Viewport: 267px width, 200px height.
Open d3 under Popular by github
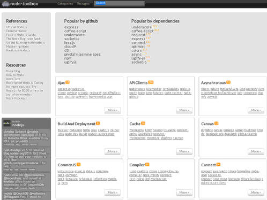66,50
